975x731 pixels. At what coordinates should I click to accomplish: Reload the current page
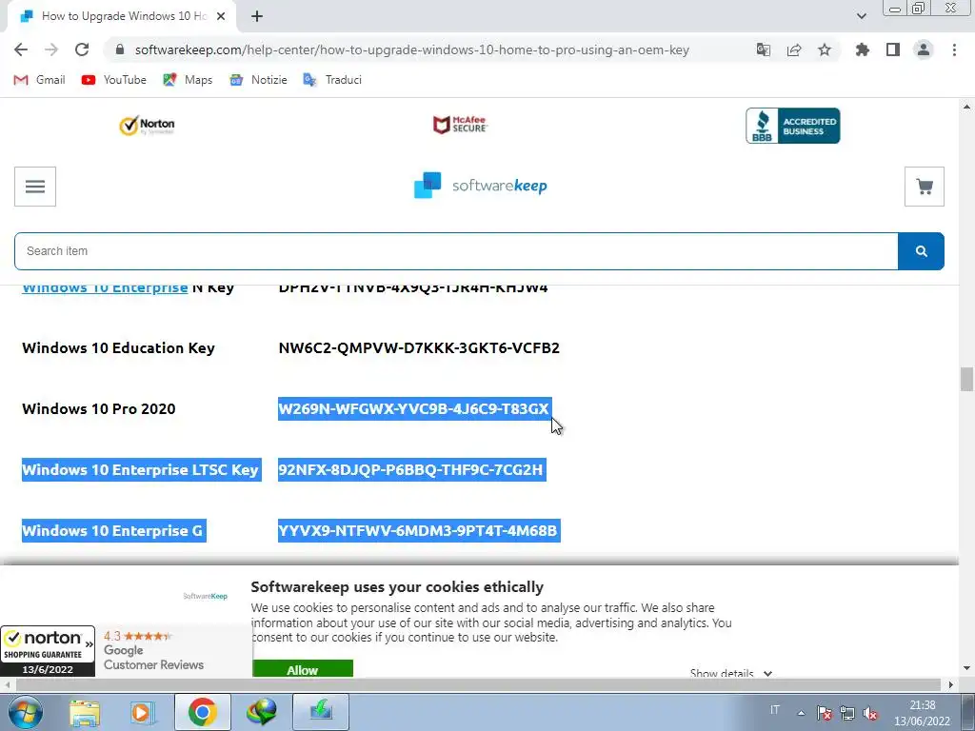(x=82, y=49)
